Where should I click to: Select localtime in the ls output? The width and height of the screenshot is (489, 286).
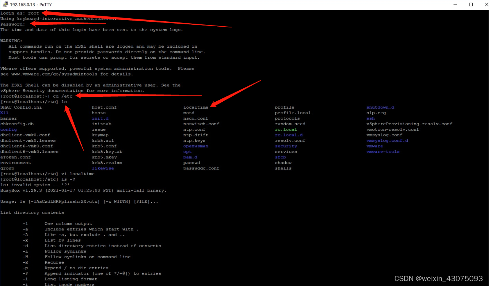pyautogui.click(x=196, y=107)
